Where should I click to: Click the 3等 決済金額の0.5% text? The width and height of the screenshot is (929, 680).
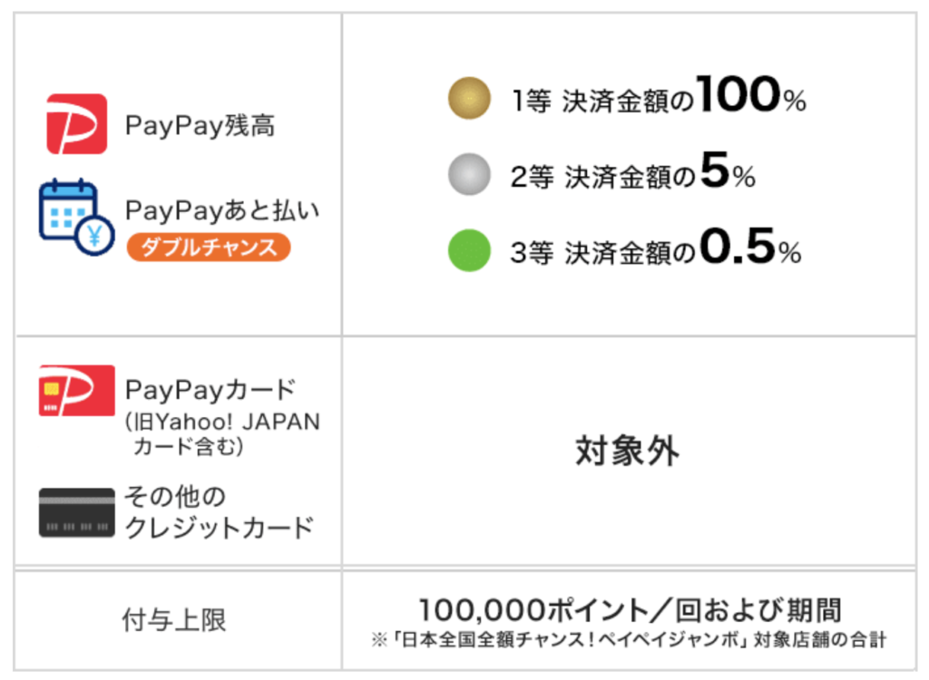click(656, 248)
